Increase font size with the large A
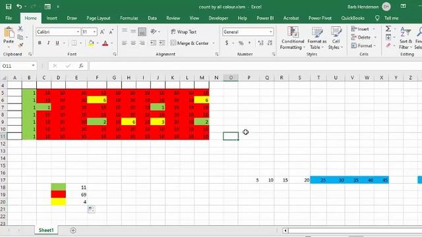The image size is (422, 237). pyautogui.click(x=102, y=32)
